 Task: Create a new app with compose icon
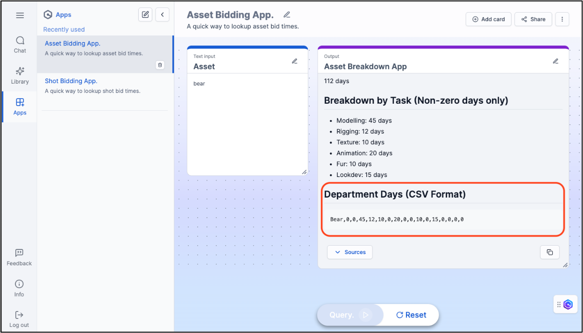[145, 15]
